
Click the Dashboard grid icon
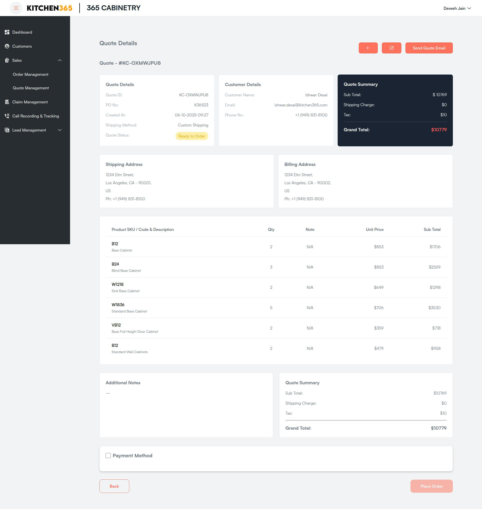point(7,32)
